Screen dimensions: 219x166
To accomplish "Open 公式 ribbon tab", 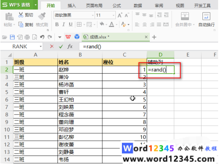I will 117,6.
